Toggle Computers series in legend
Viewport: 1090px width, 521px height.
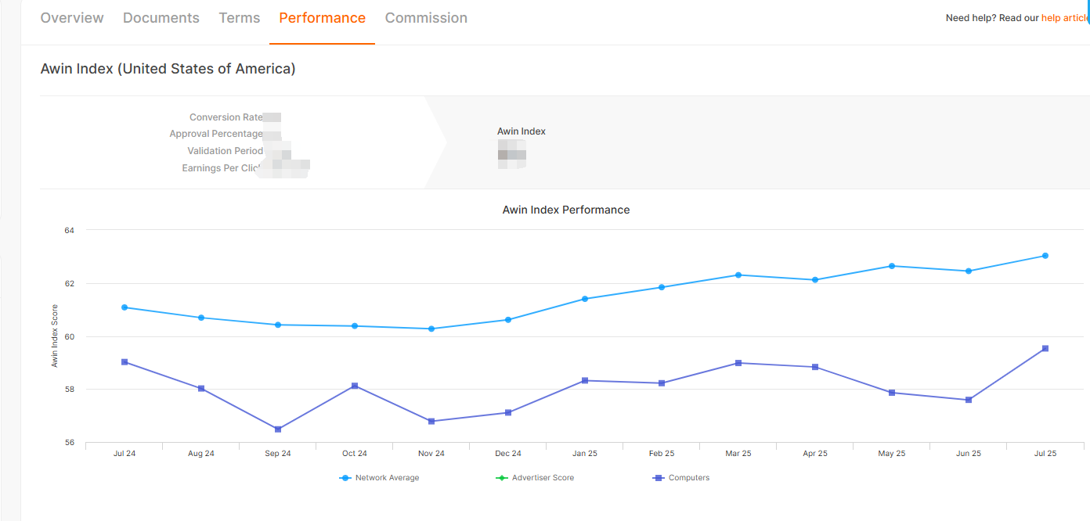point(681,478)
